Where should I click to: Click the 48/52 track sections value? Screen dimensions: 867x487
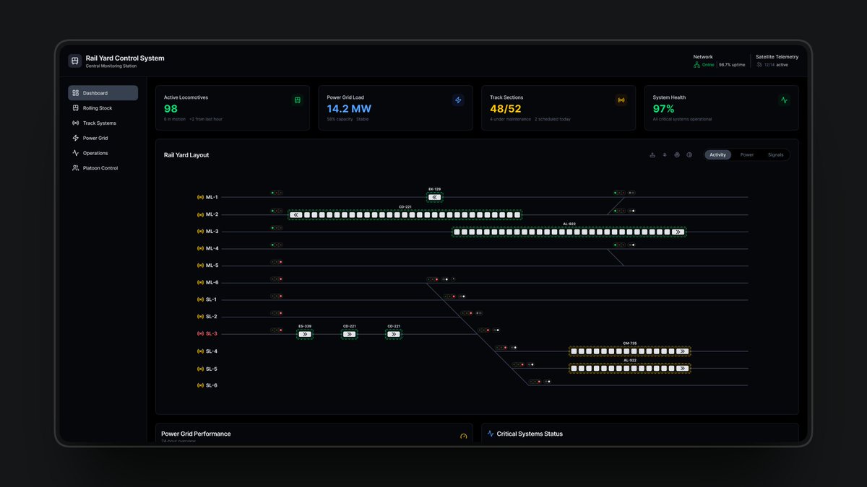[506, 109]
